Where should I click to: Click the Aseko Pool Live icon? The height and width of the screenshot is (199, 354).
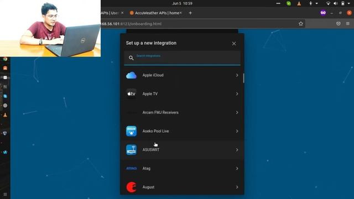(132, 131)
